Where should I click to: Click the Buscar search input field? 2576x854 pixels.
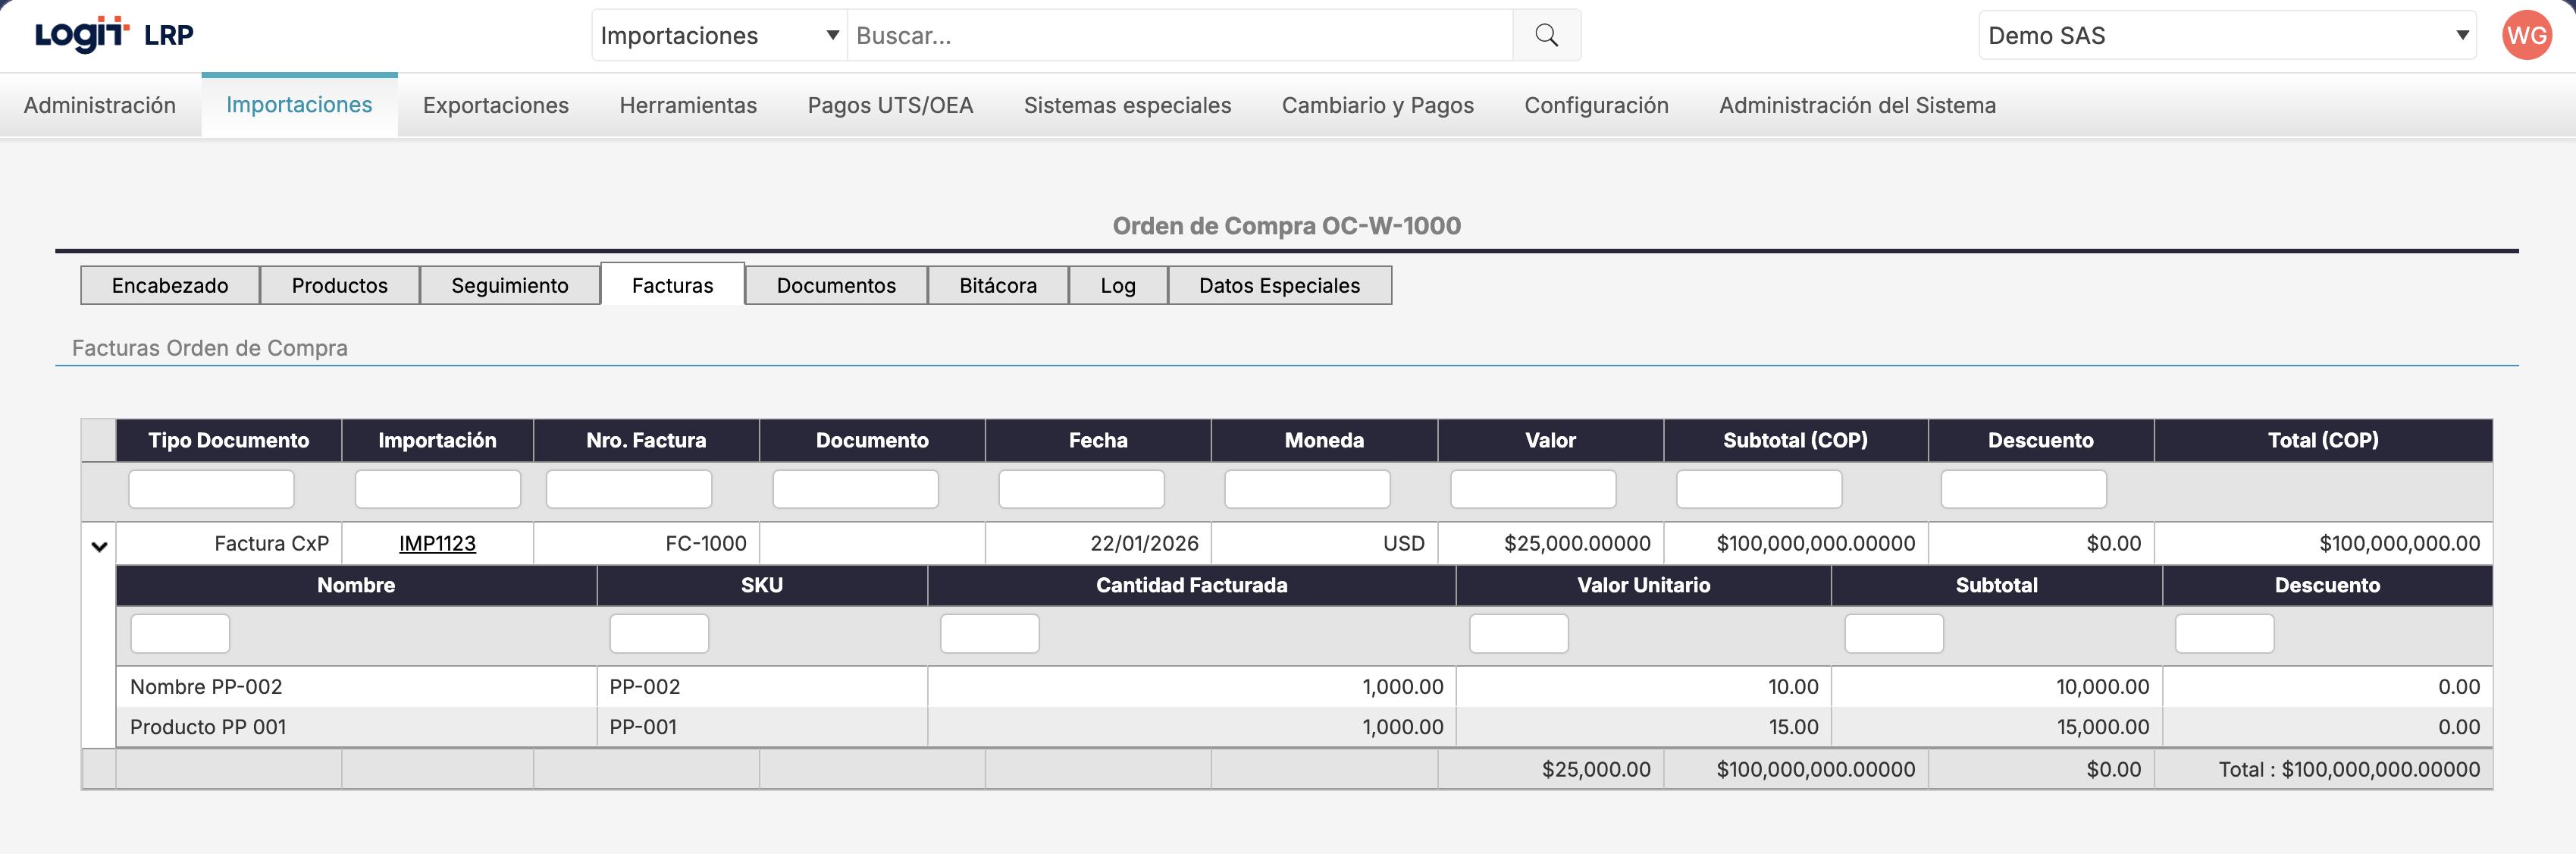tap(1180, 36)
